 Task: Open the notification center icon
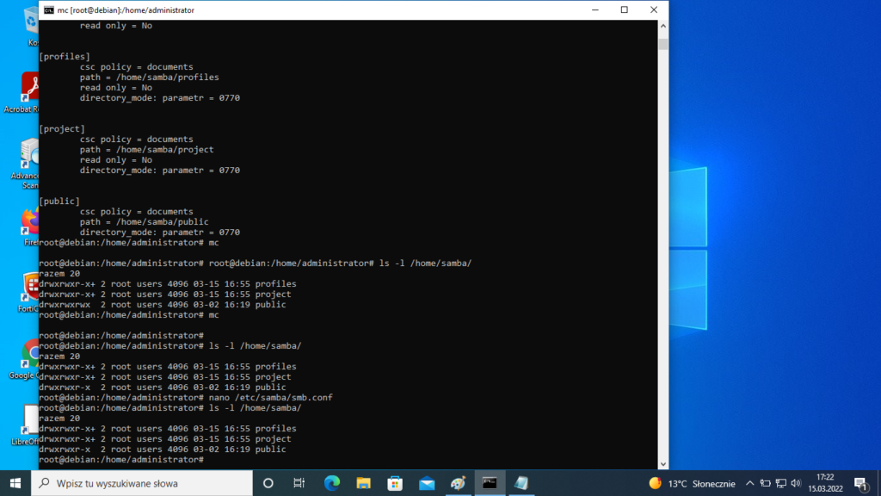pos(859,483)
